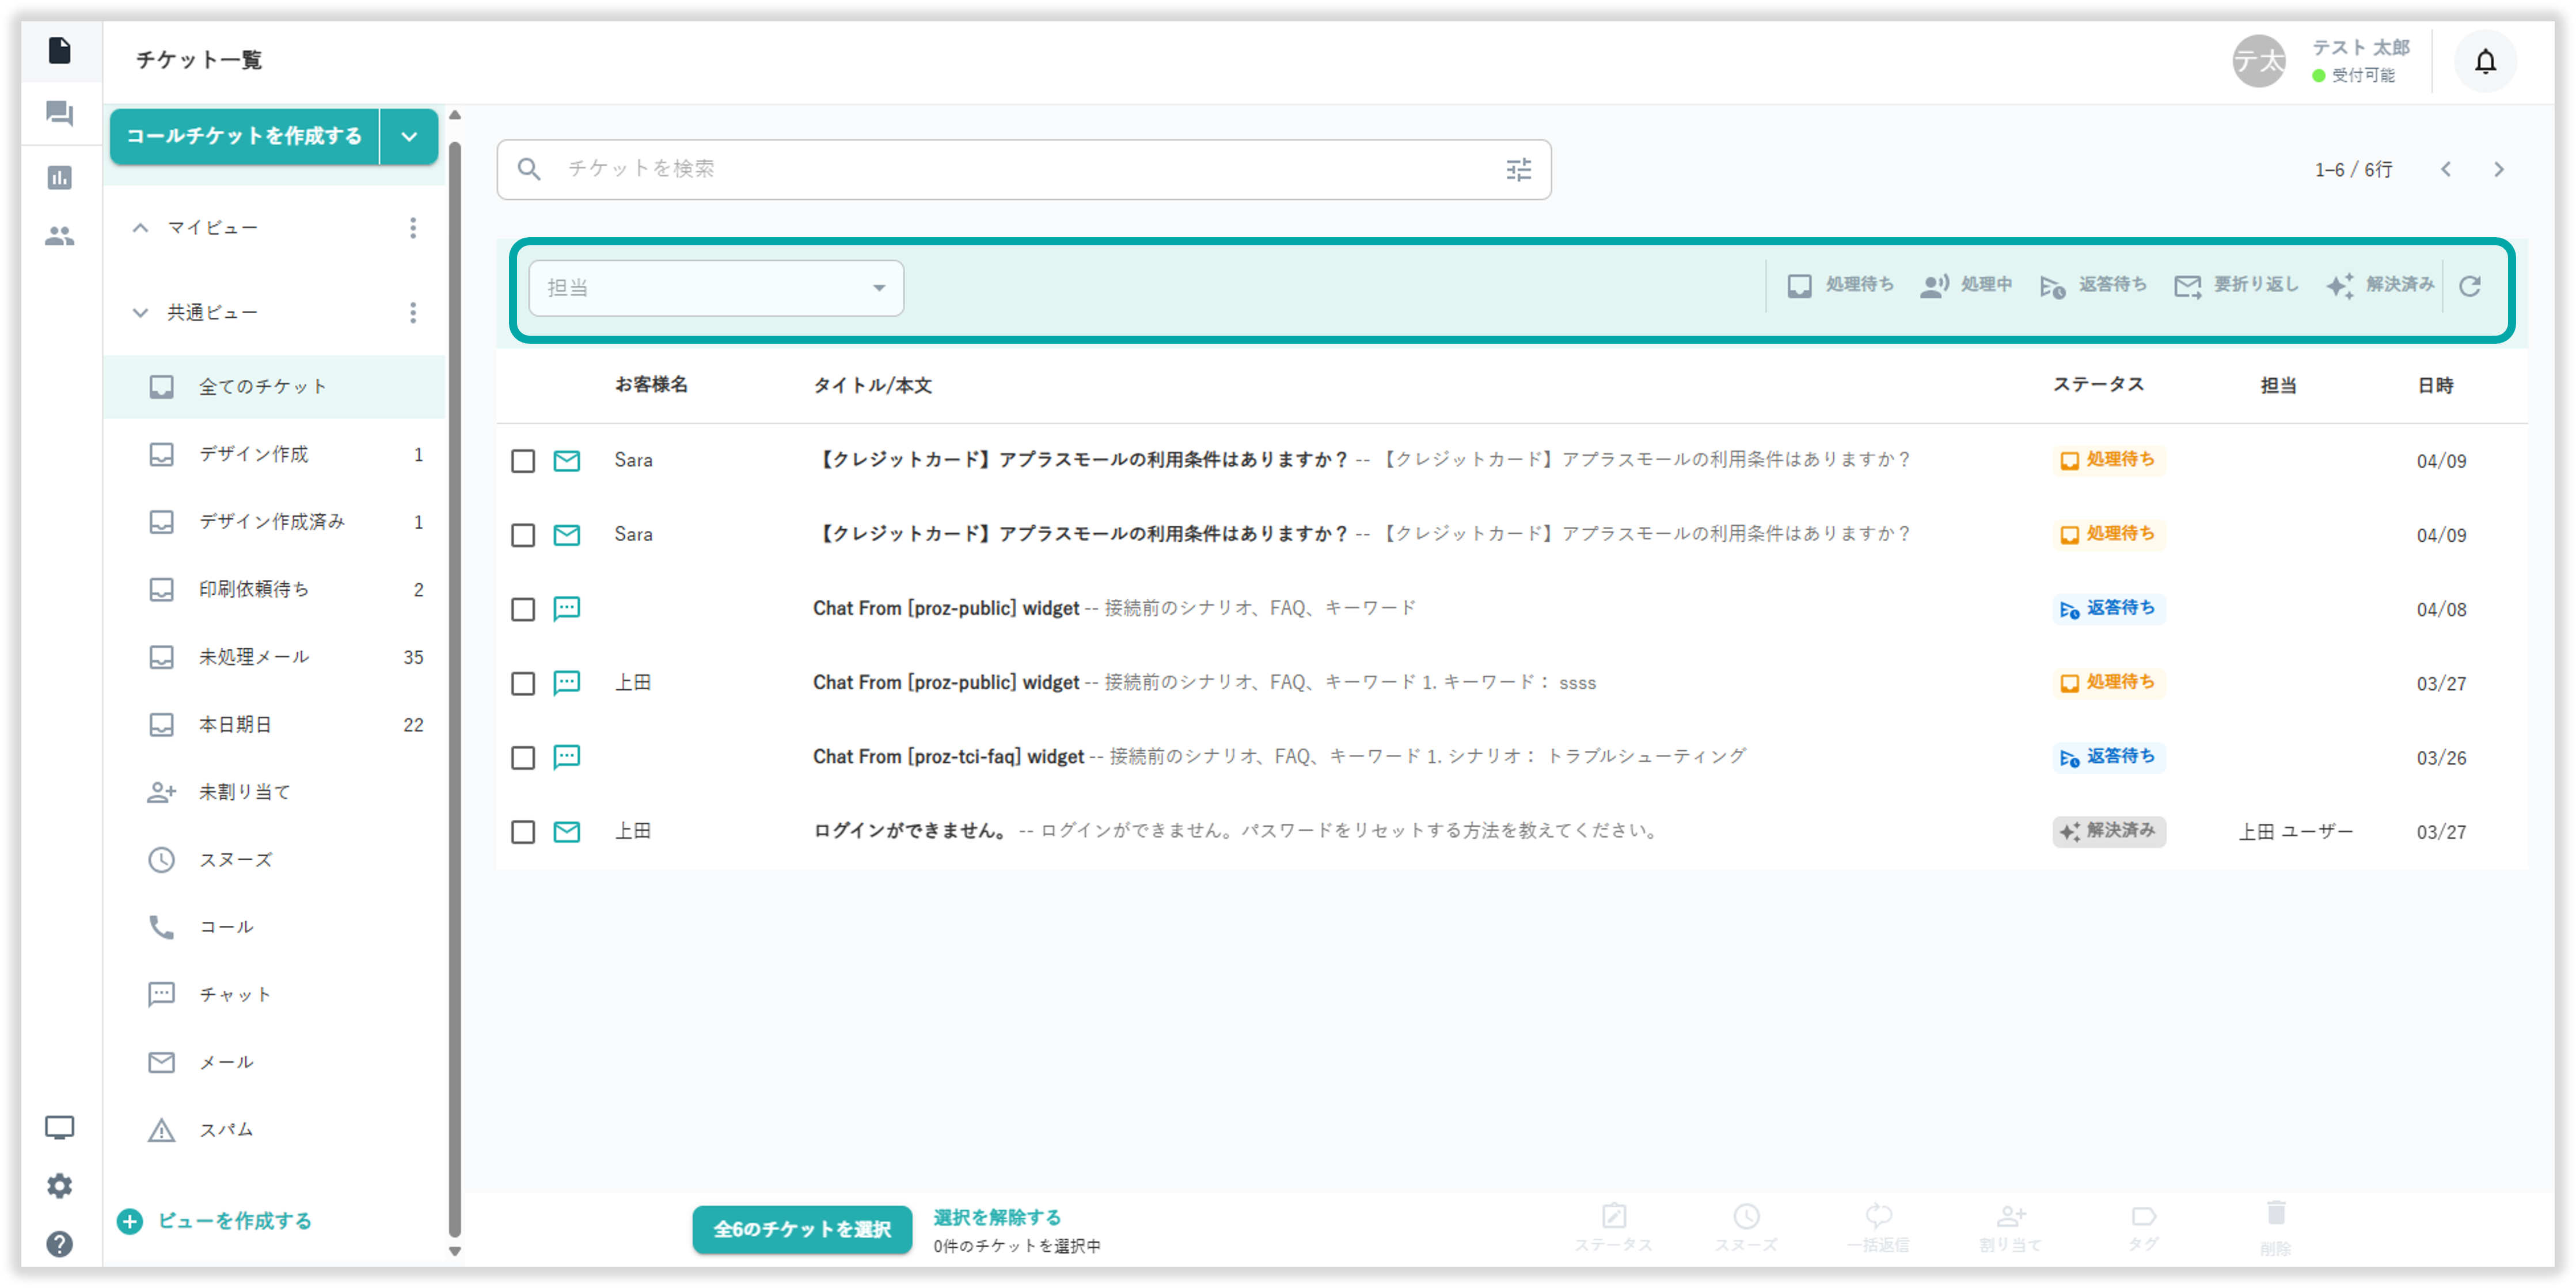Open the customers people icon in sidebar
Screen dimensions: 2576x1288
point(60,237)
